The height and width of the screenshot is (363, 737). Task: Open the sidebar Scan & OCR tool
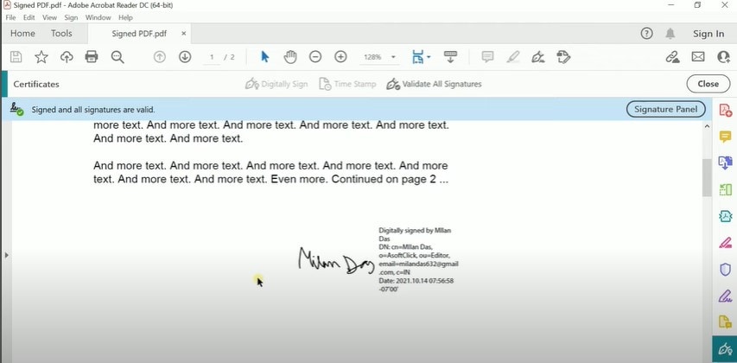click(x=726, y=216)
